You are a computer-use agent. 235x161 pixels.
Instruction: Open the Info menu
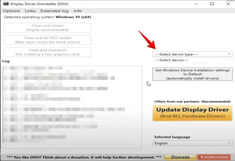[78, 11]
